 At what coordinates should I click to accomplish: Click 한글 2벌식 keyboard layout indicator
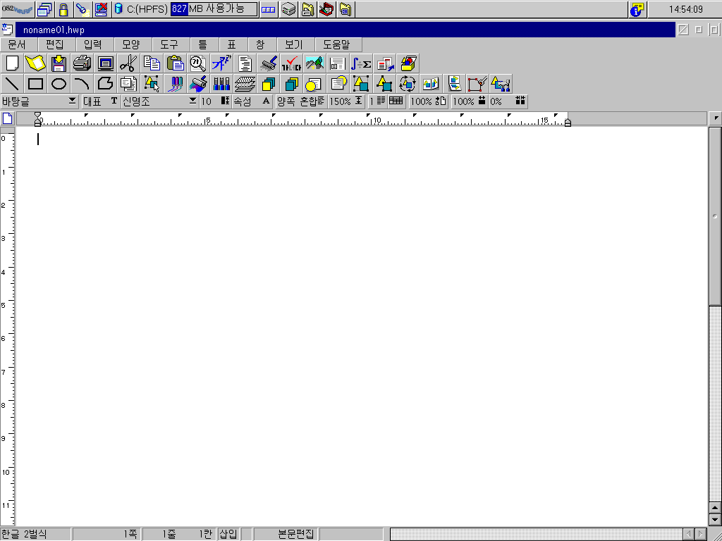(35, 534)
